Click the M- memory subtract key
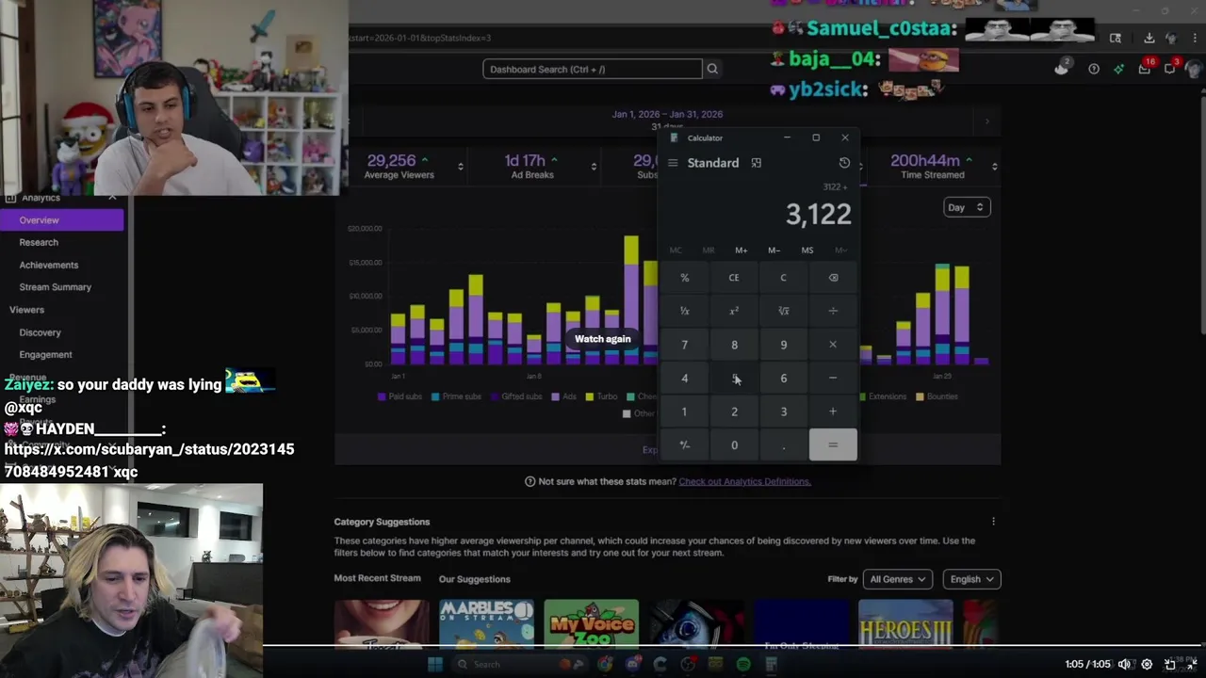The image size is (1206, 678). click(774, 250)
